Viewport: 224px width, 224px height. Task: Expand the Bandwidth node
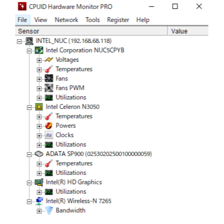click(39, 211)
